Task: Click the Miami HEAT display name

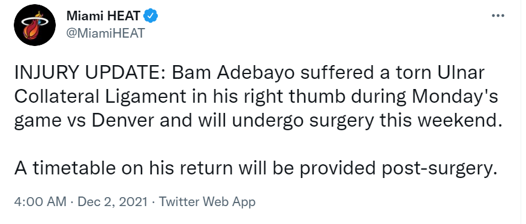Action: pyautogui.click(x=104, y=16)
